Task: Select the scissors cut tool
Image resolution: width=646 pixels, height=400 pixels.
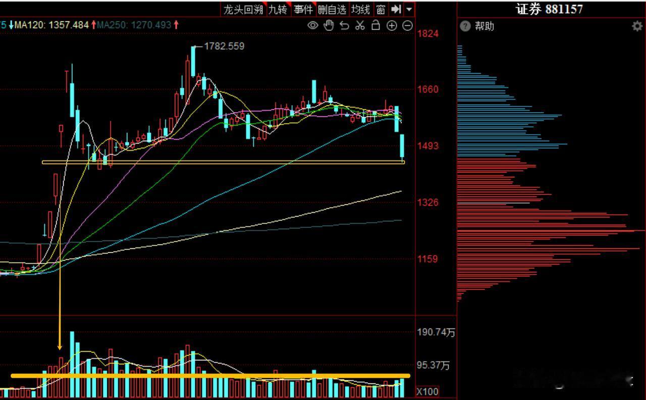Action: [x=360, y=25]
